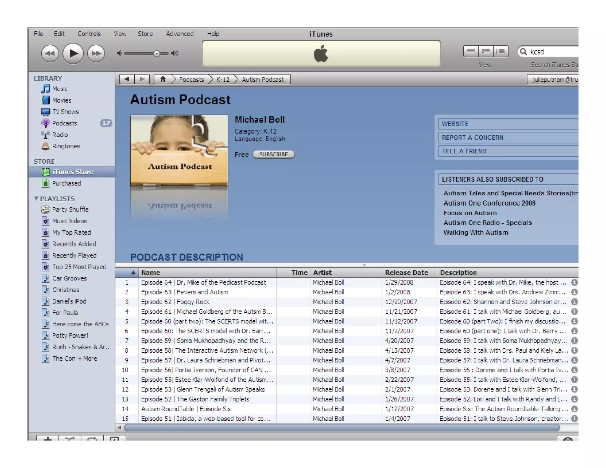
Task: Switch to grouped album list view
Action: coord(486,51)
